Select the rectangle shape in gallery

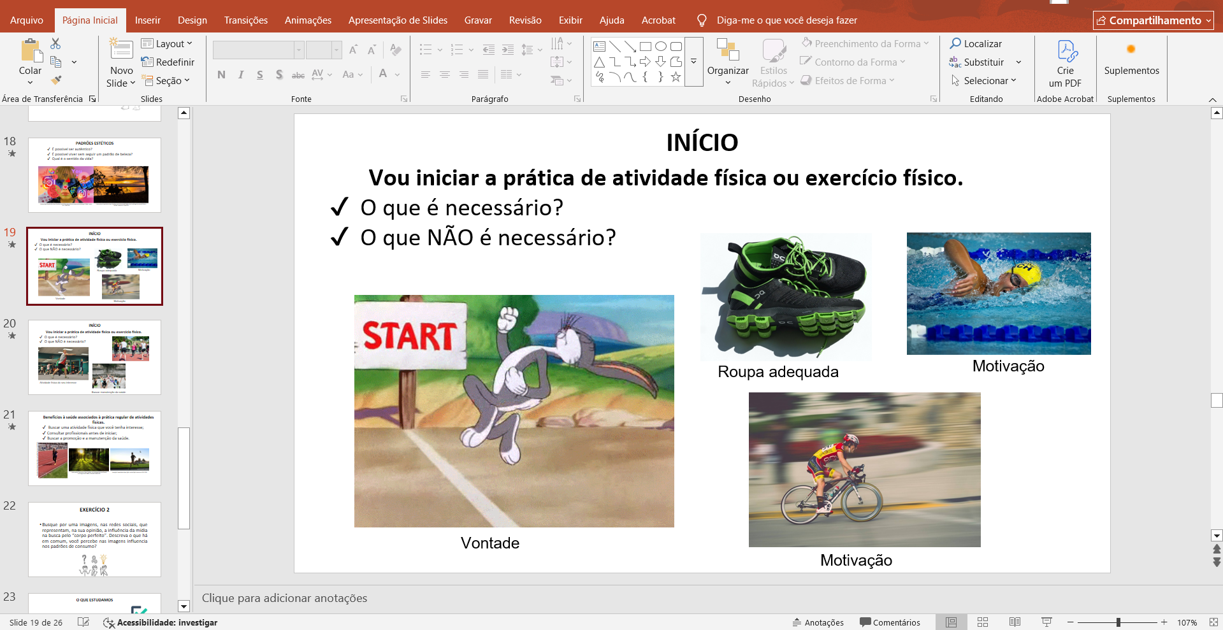coord(646,47)
